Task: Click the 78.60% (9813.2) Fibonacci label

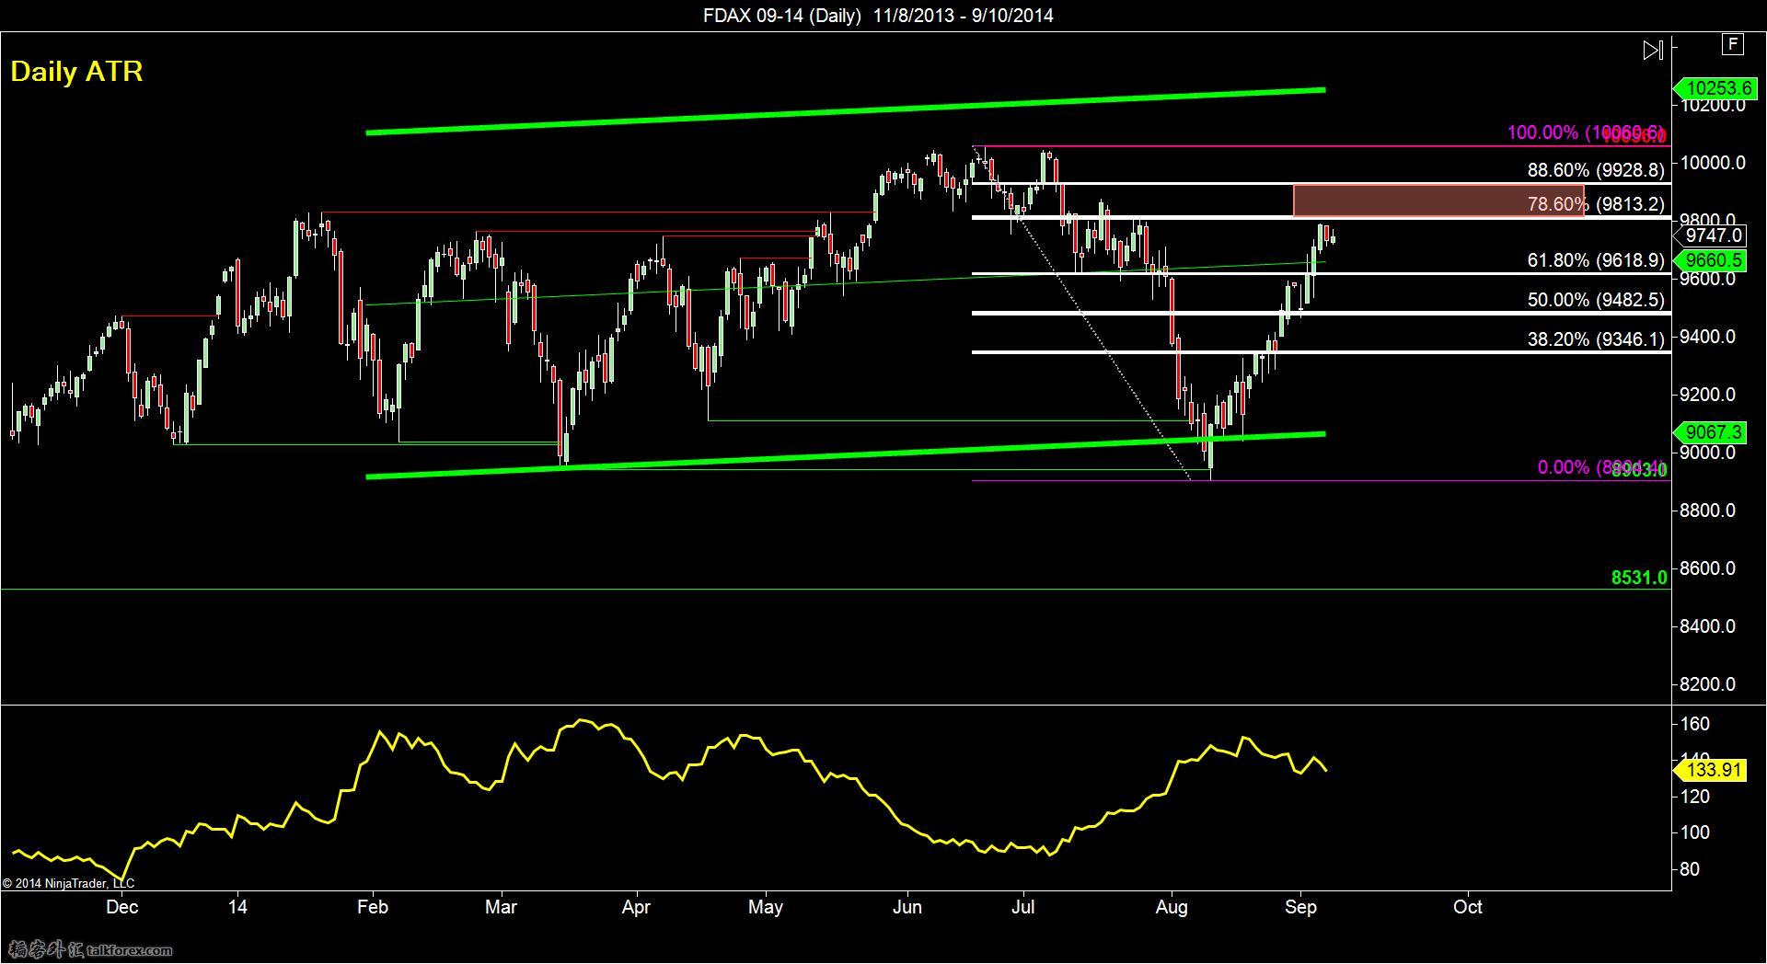Action: pyautogui.click(x=1596, y=204)
